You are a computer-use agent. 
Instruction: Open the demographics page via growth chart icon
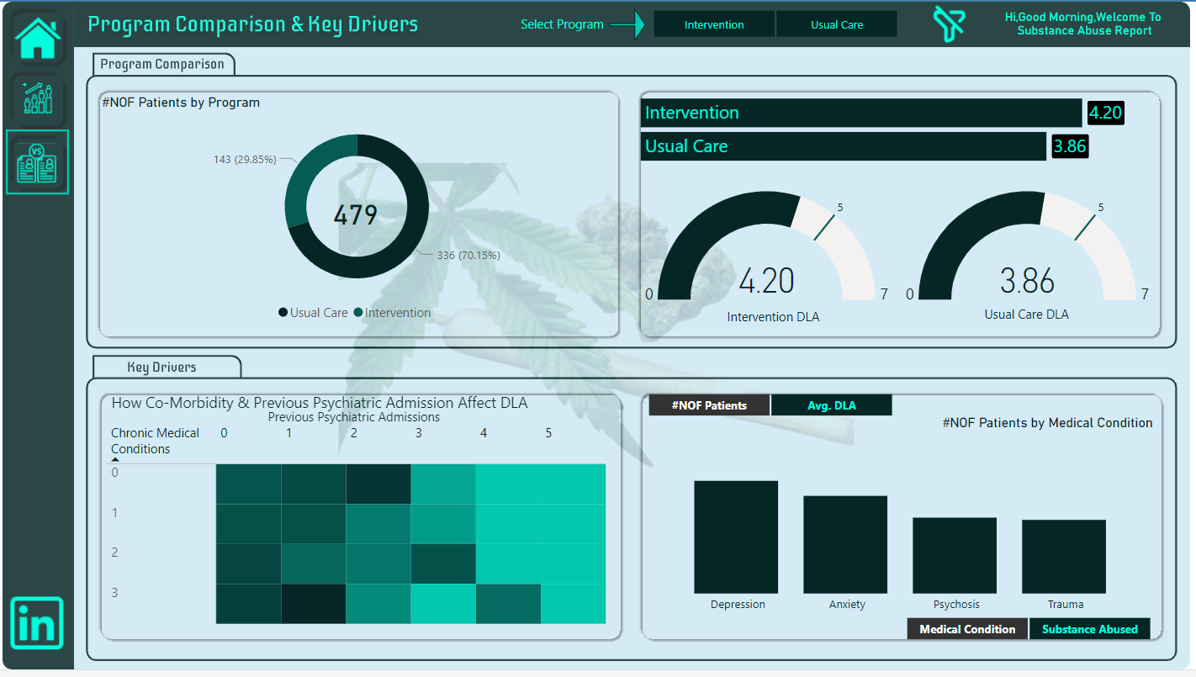tap(37, 98)
